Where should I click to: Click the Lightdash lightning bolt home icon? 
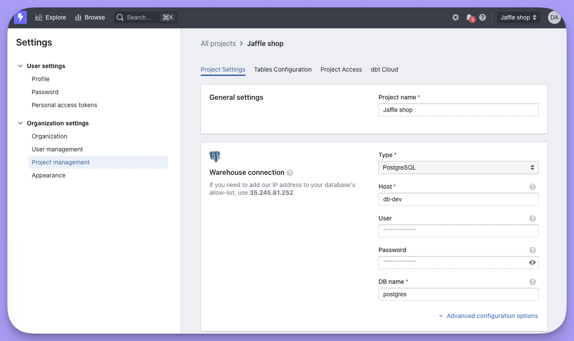(x=20, y=17)
